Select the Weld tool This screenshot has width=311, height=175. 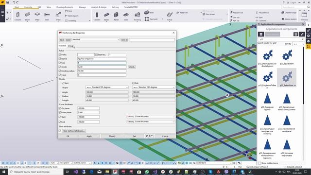pyautogui.click(x=58, y=16)
